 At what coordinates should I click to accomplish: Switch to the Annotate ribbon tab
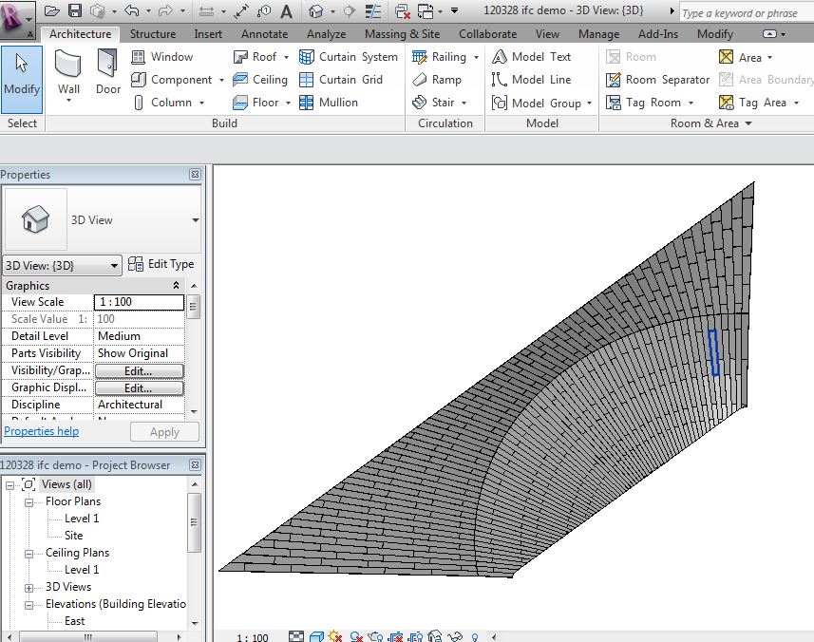click(264, 34)
